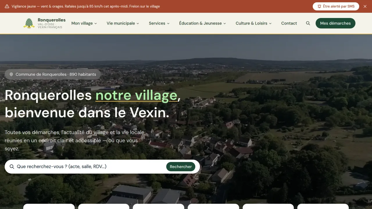Open the Éducation & Jeunesse menu
This screenshot has width=372, height=209.
click(x=203, y=23)
